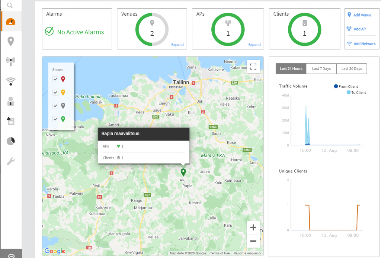Uncheck the red marker checkbox
This screenshot has width=381, height=258.
(x=55, y=79)
